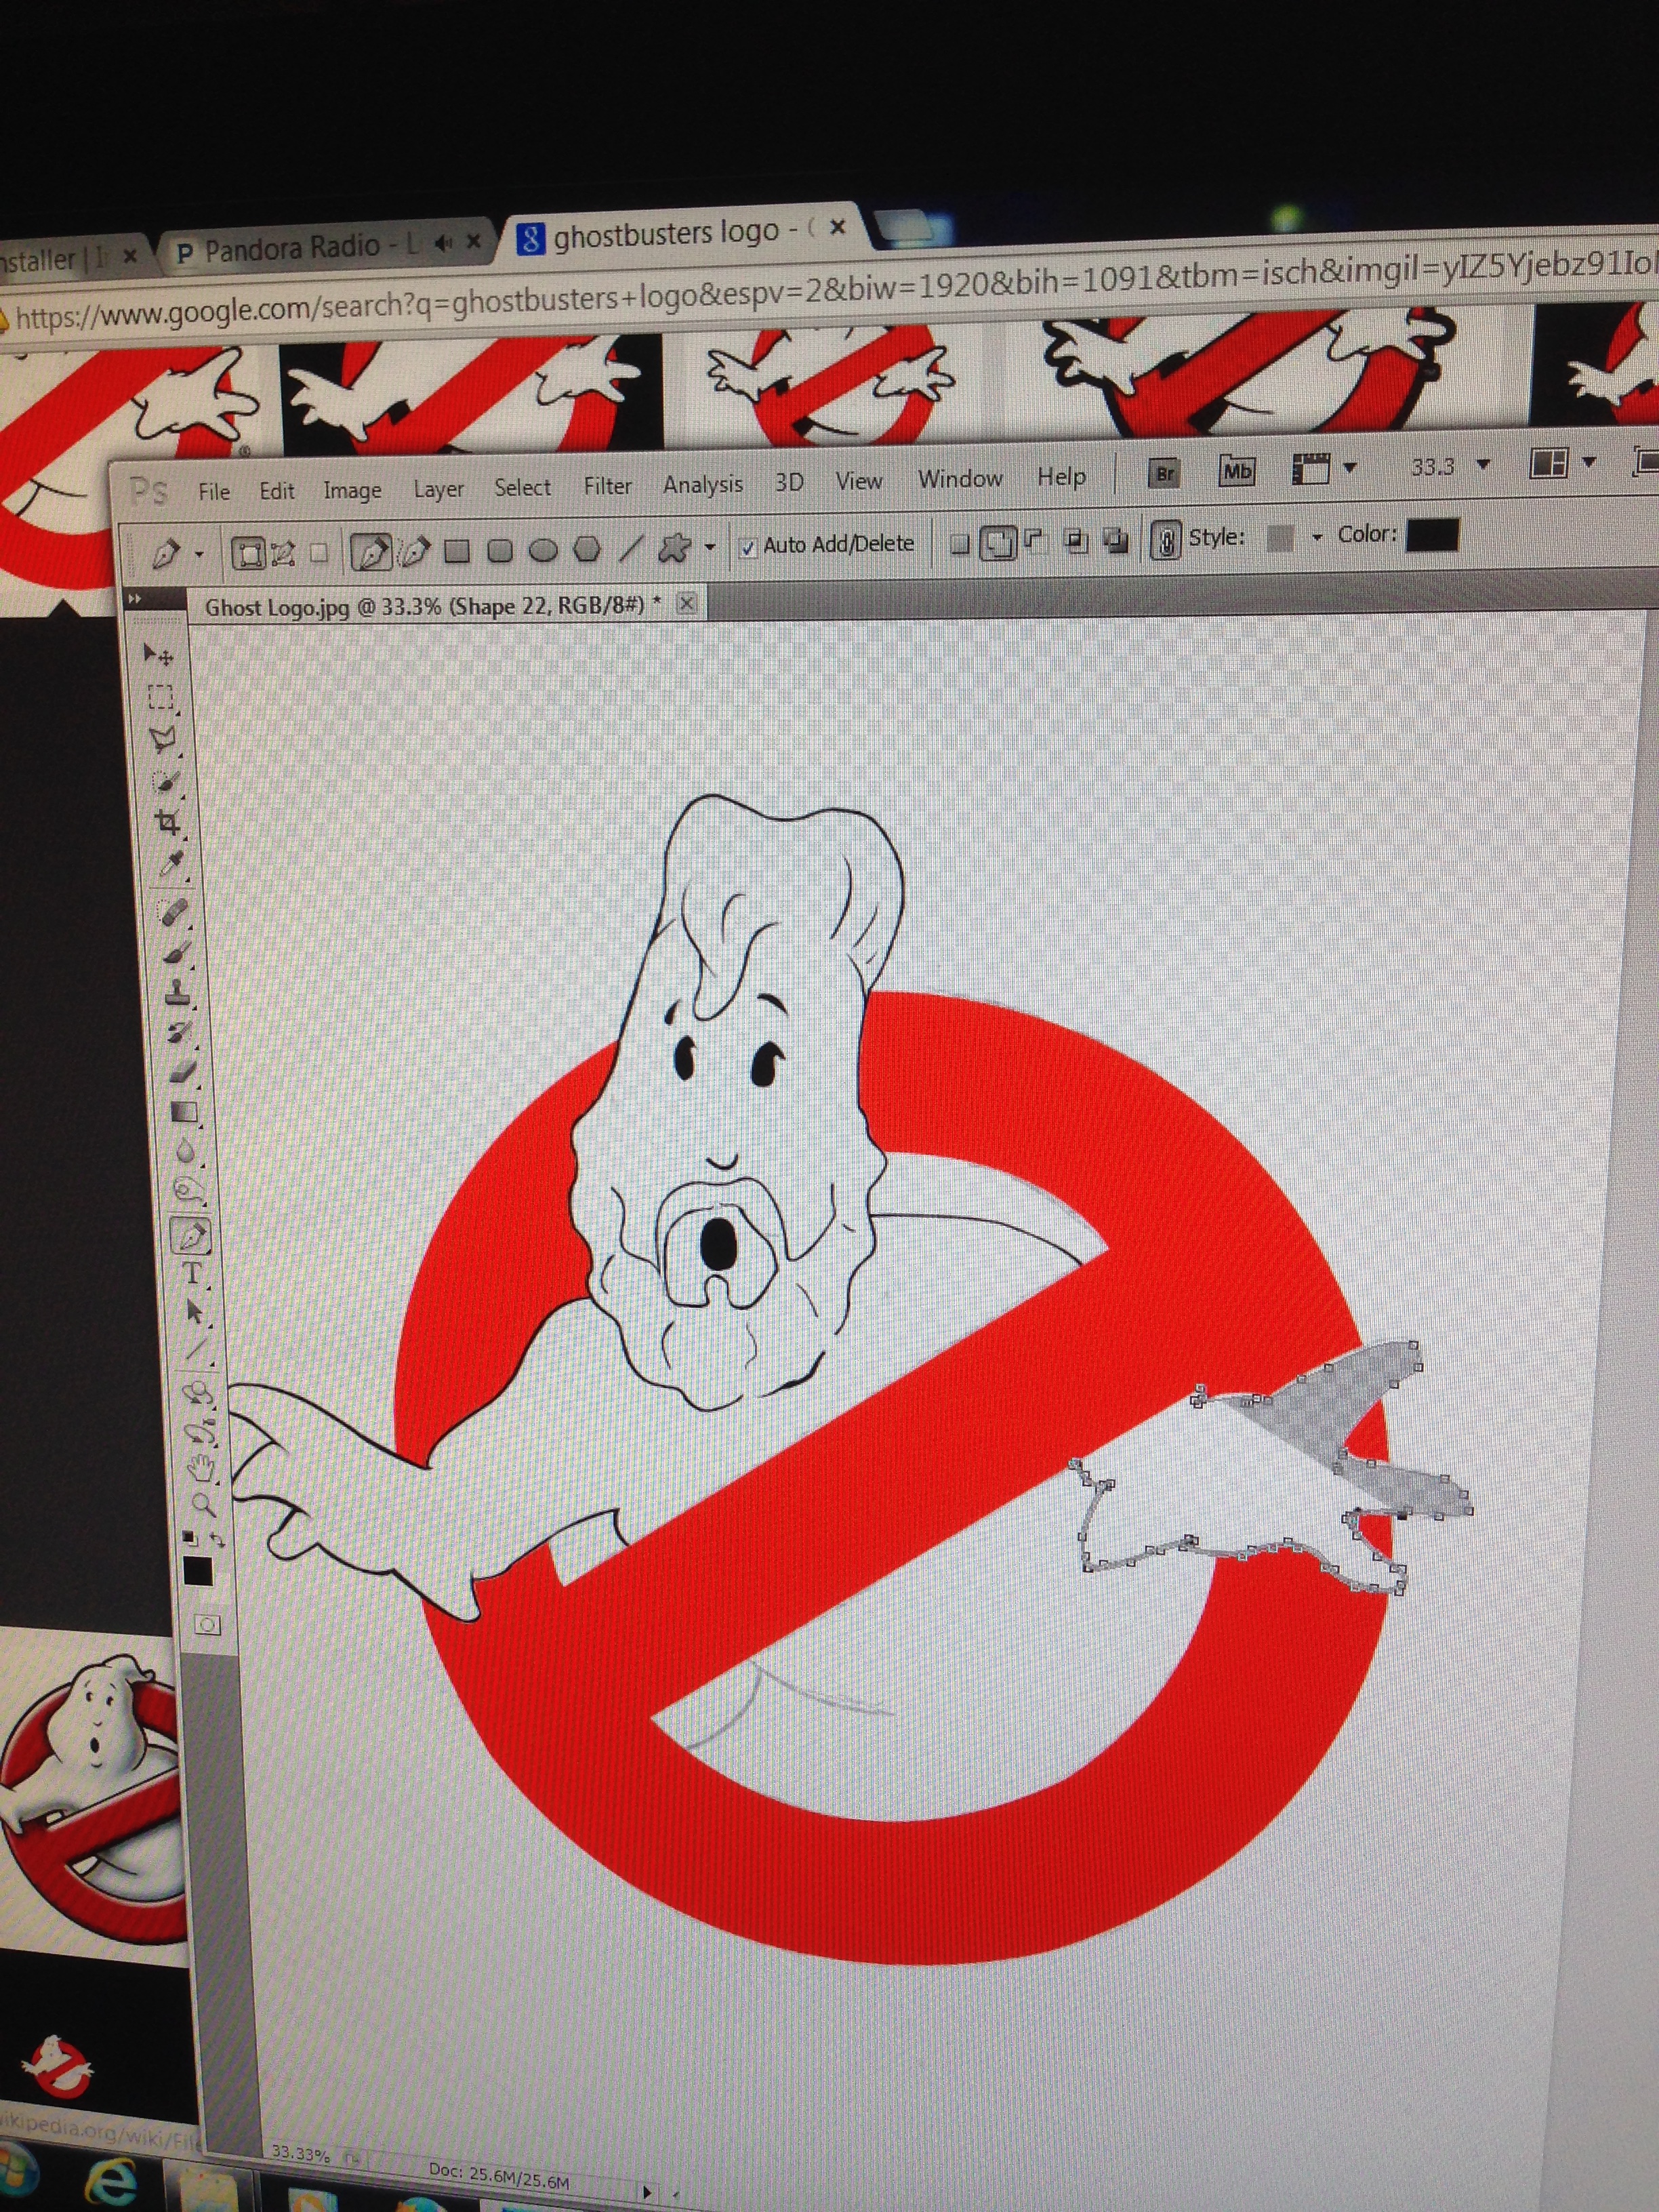Image resolution: width=1659 pixels, height=2212 pixels.
Task: Select the Pen tool in the toolbox
Action: click(191, 1236)
